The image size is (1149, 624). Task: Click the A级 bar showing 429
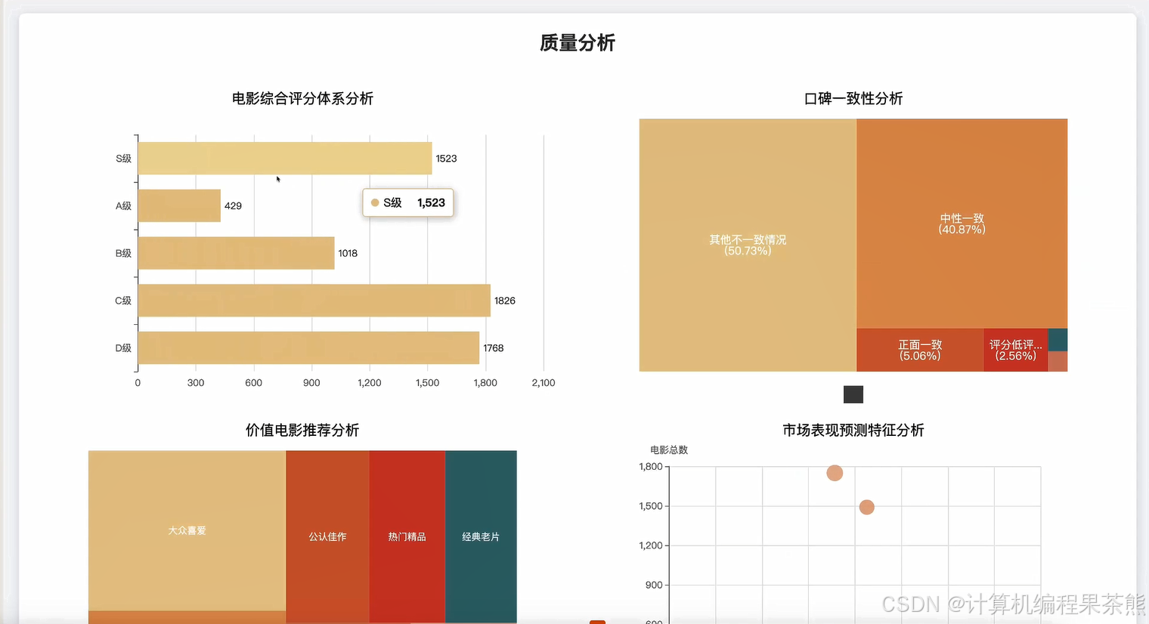179,205
